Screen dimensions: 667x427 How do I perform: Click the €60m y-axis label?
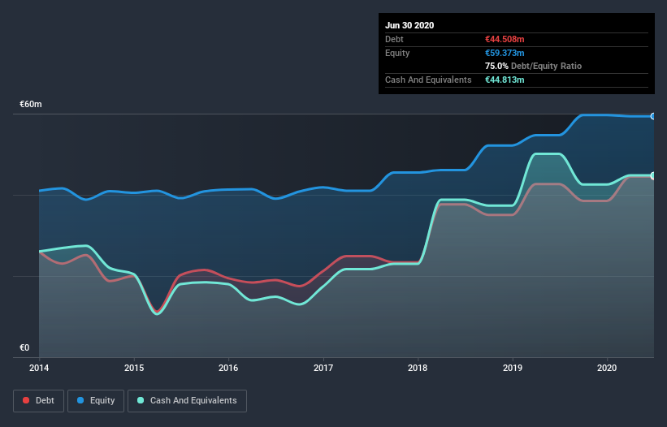tap(31, 104)
